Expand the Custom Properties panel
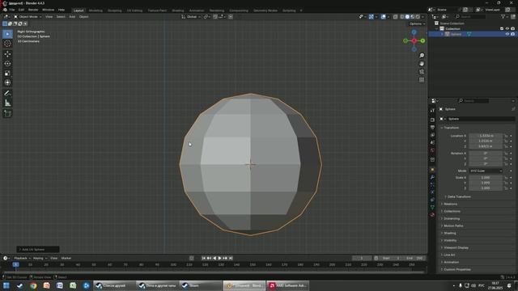Image resolution: width=518 pixels, height=291 pixels. coord(456,269)
